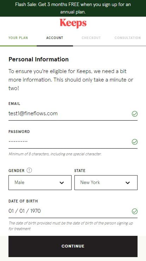Click the State dropdown chevron arrow
146x261 pixels.
(128, 183)
